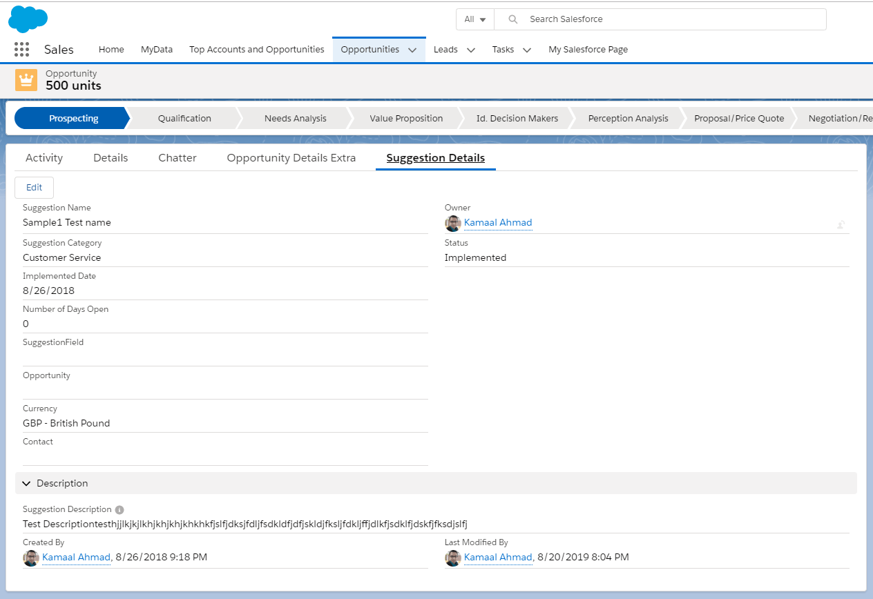873x599 pixels.
Task: Click the gold crown Opportunity icon
Action: click(26, 80)
